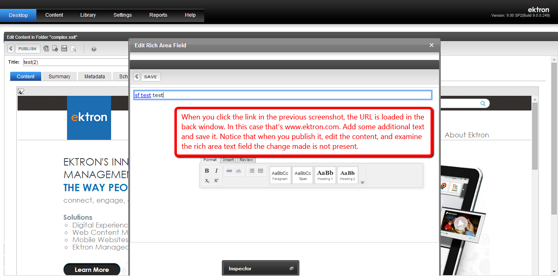
Task: Click the SAVE button in the dialog
Action: 151,77
